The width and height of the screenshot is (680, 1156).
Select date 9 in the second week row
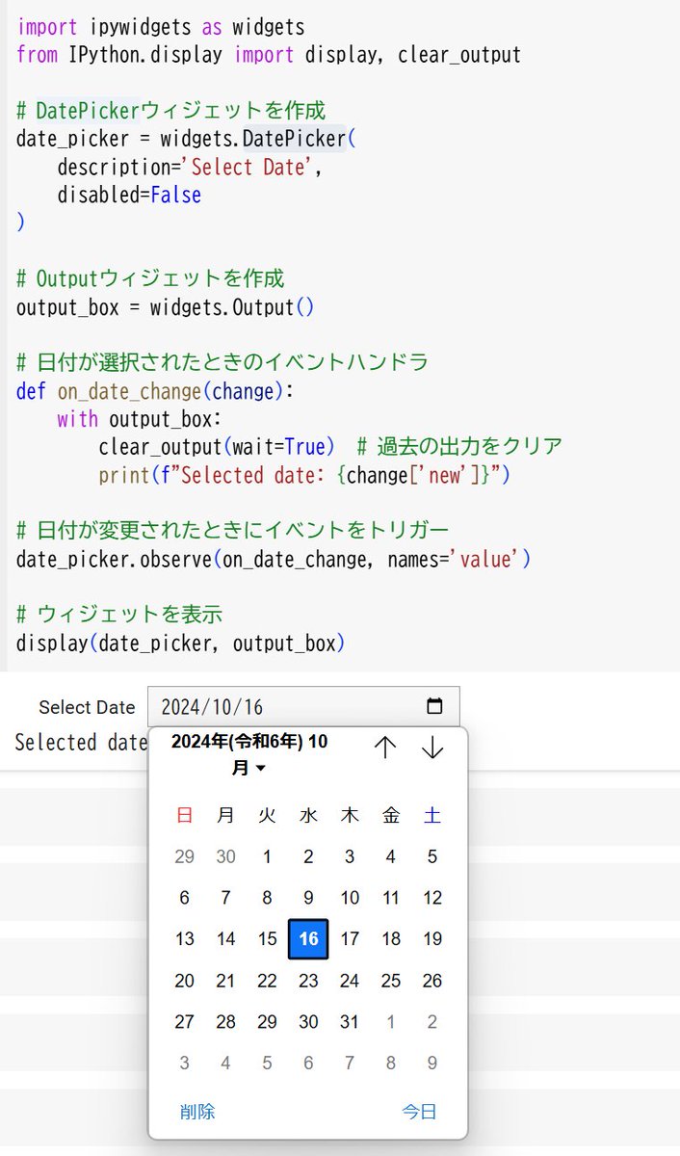pyautogui.click(x=308, y=898)
